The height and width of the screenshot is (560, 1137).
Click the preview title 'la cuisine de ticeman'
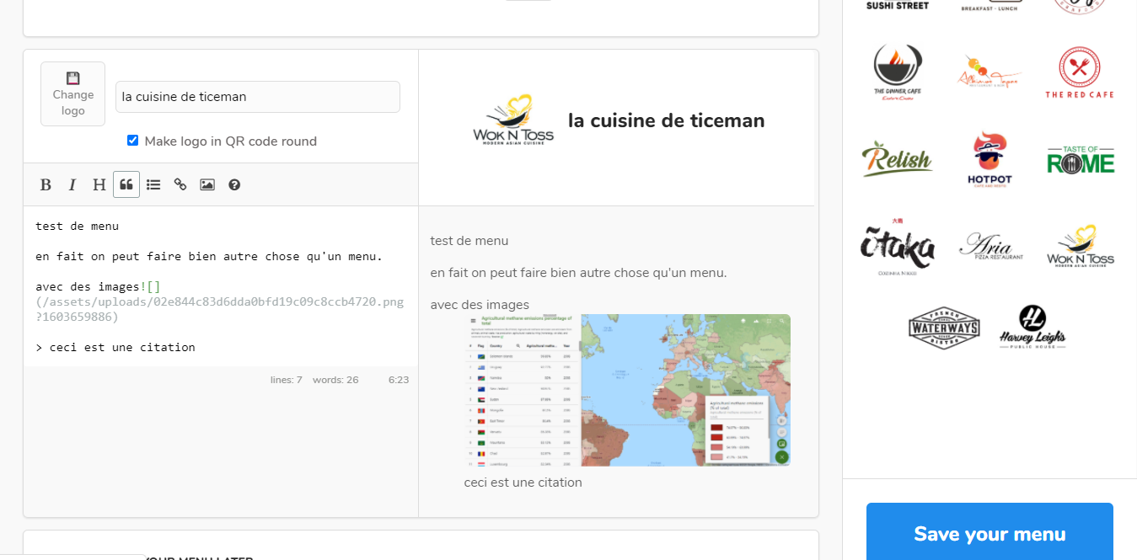click(667, 120)
